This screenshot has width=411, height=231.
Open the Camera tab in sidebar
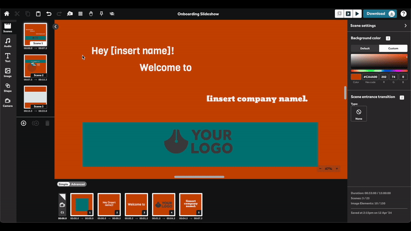(8, 102)
